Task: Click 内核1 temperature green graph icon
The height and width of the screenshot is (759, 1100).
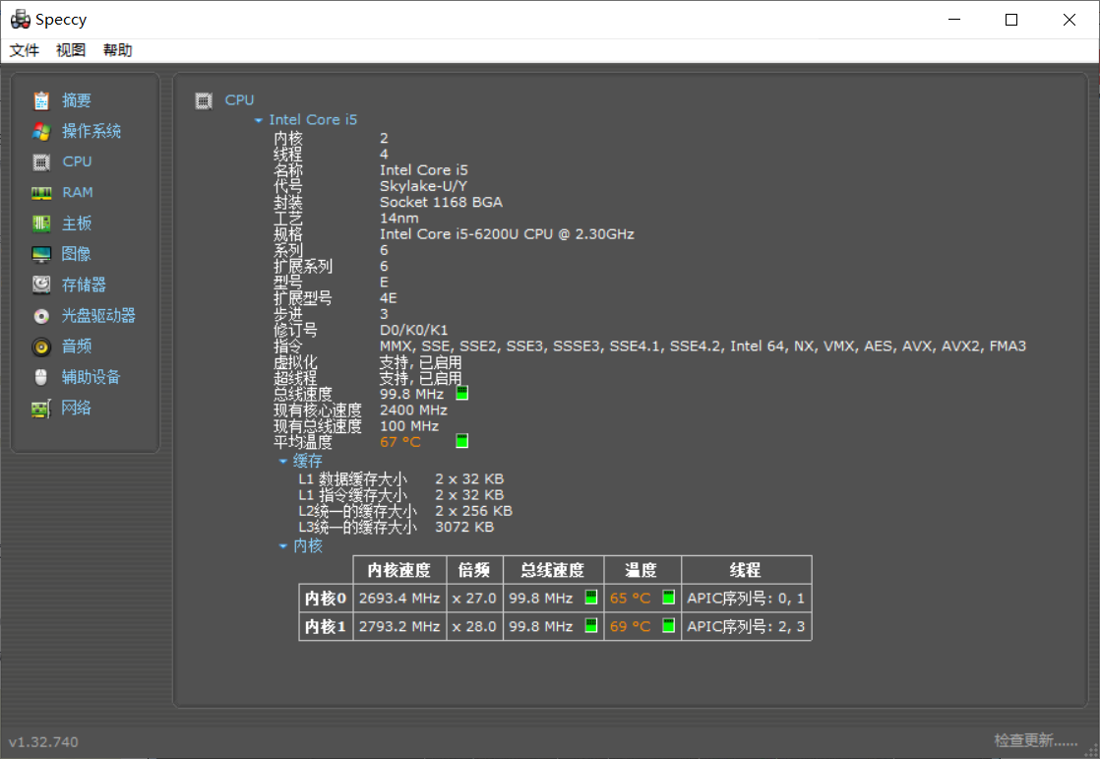Action: pos(668,625)
